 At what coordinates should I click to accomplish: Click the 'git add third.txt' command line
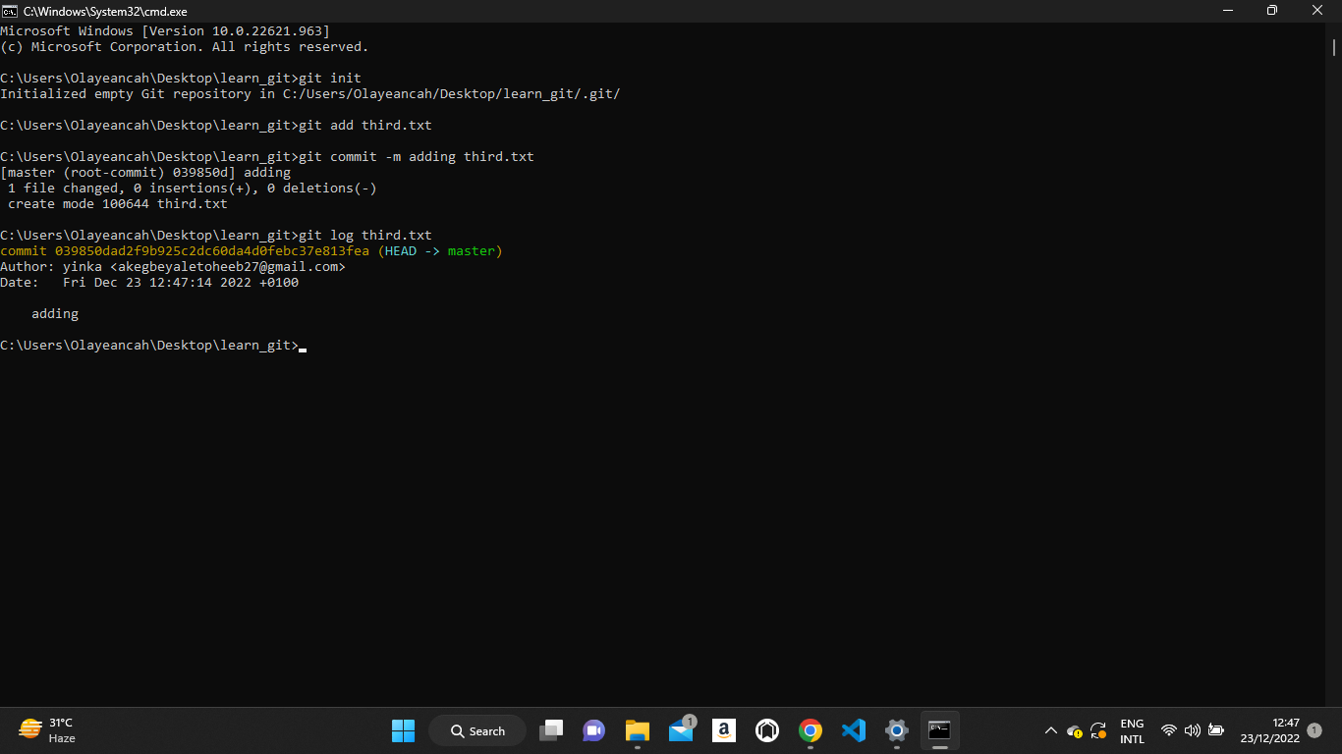(216, 126)
